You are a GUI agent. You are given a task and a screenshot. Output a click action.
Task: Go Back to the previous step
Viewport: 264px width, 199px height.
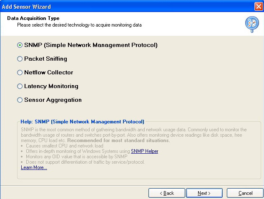(167, 193)
